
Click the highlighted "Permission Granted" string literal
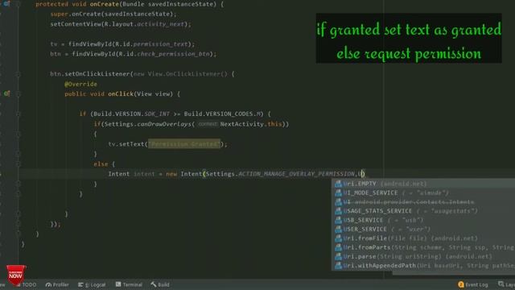pyautogui.click(x=184, y=144)
